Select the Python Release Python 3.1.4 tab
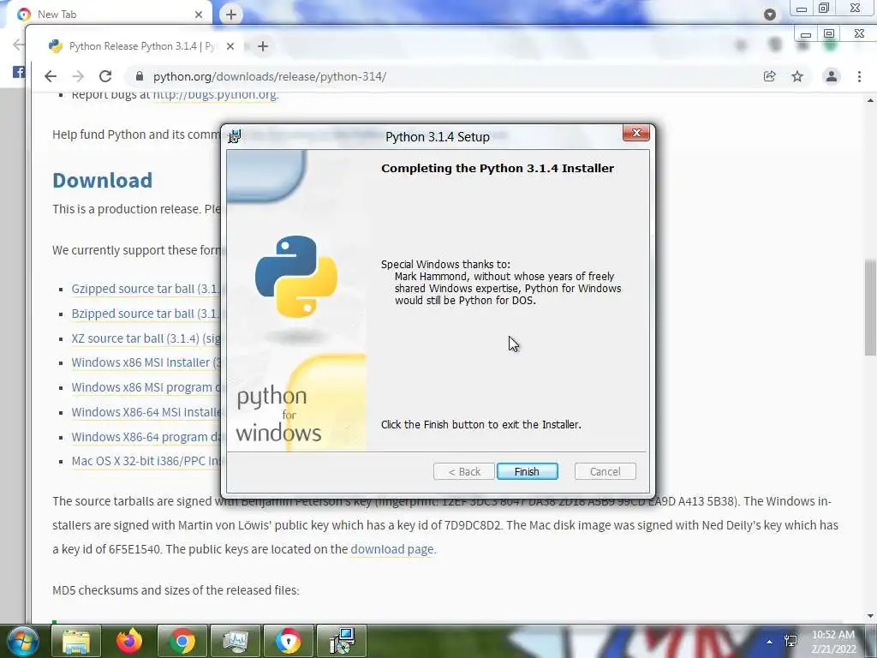877x658 pixels. pyautogui.click(x=141, y=46)
